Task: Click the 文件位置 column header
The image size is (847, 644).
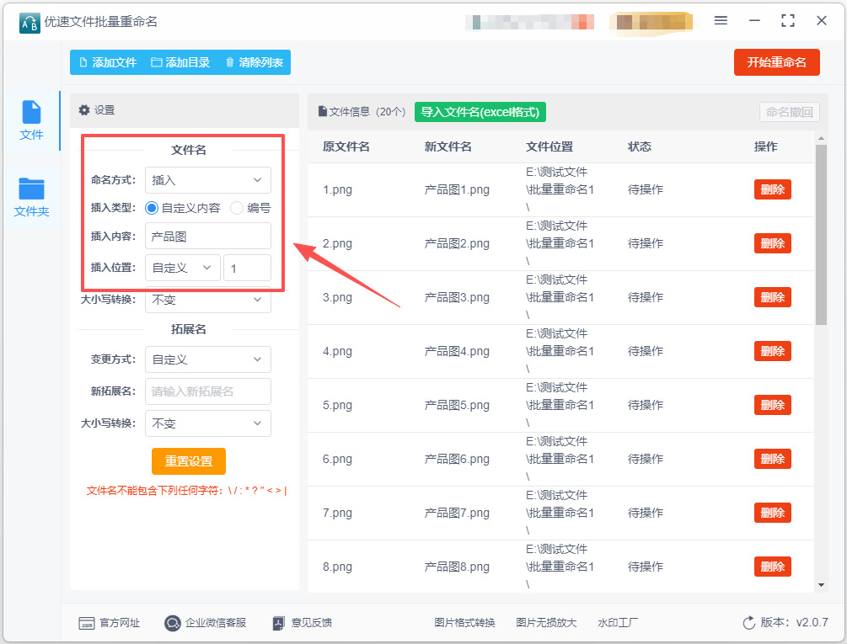Action: 549,146
